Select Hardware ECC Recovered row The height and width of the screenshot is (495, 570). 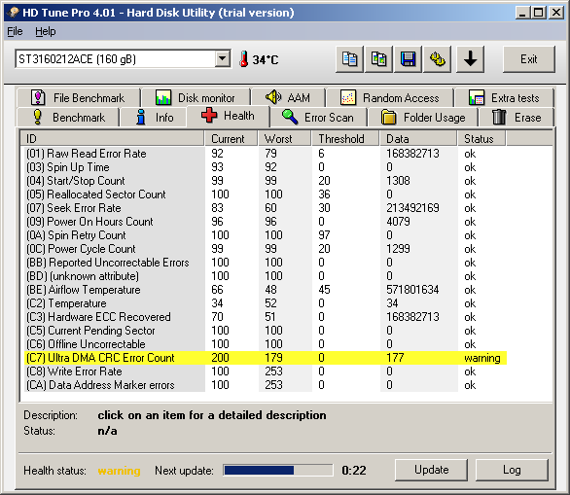point(266,317)
